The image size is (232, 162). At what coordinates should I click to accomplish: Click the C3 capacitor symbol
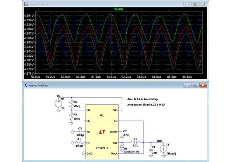tap(79, 131)
